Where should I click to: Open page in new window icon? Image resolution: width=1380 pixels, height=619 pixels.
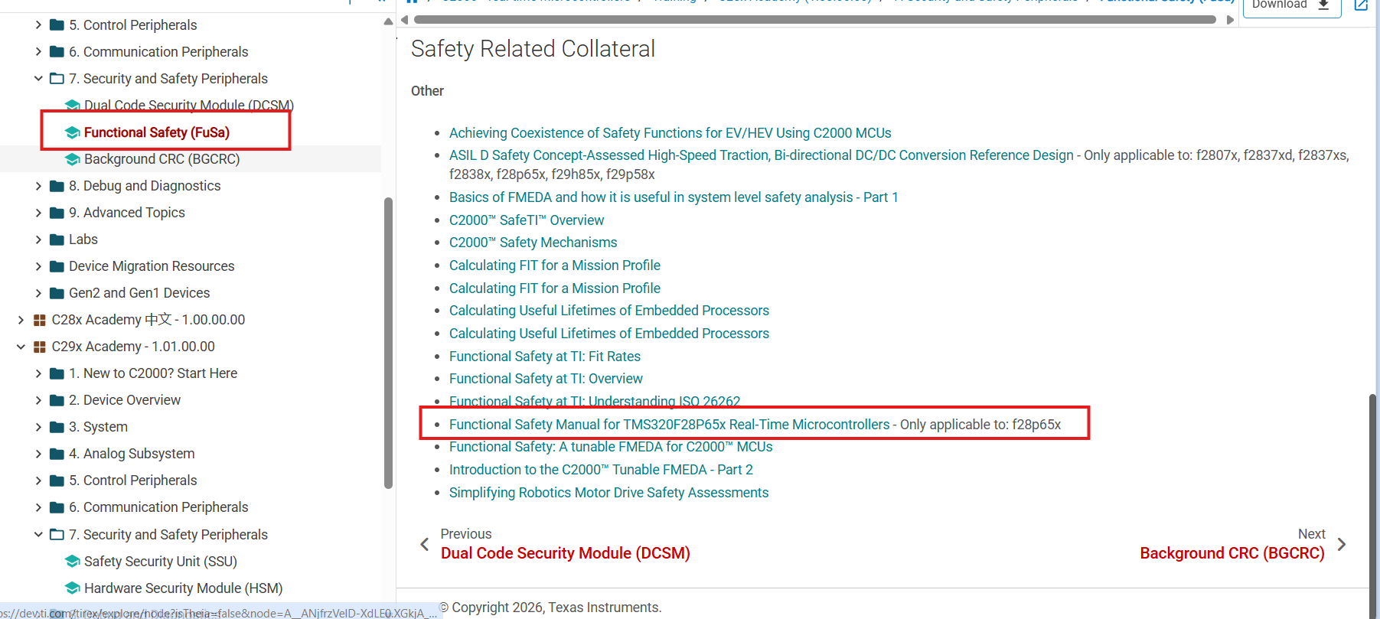point(1362,5)
